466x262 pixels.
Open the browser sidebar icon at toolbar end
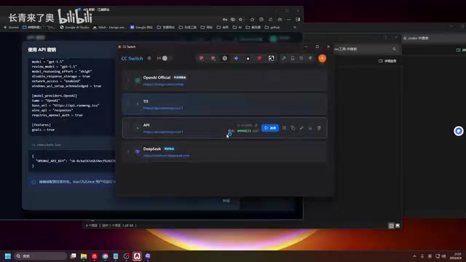pyautogui.click(x=298, y=20)
